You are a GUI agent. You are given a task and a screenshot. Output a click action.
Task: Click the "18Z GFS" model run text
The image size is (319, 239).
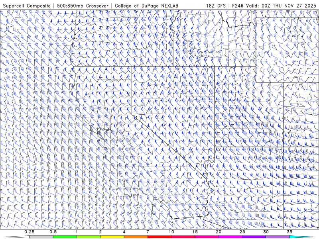(216, 6)
